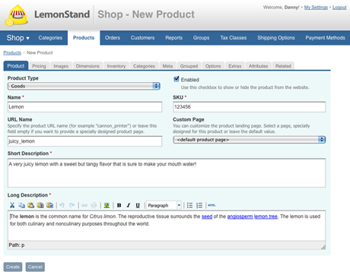
Task: Click the Create button
Action: (13, 267)
